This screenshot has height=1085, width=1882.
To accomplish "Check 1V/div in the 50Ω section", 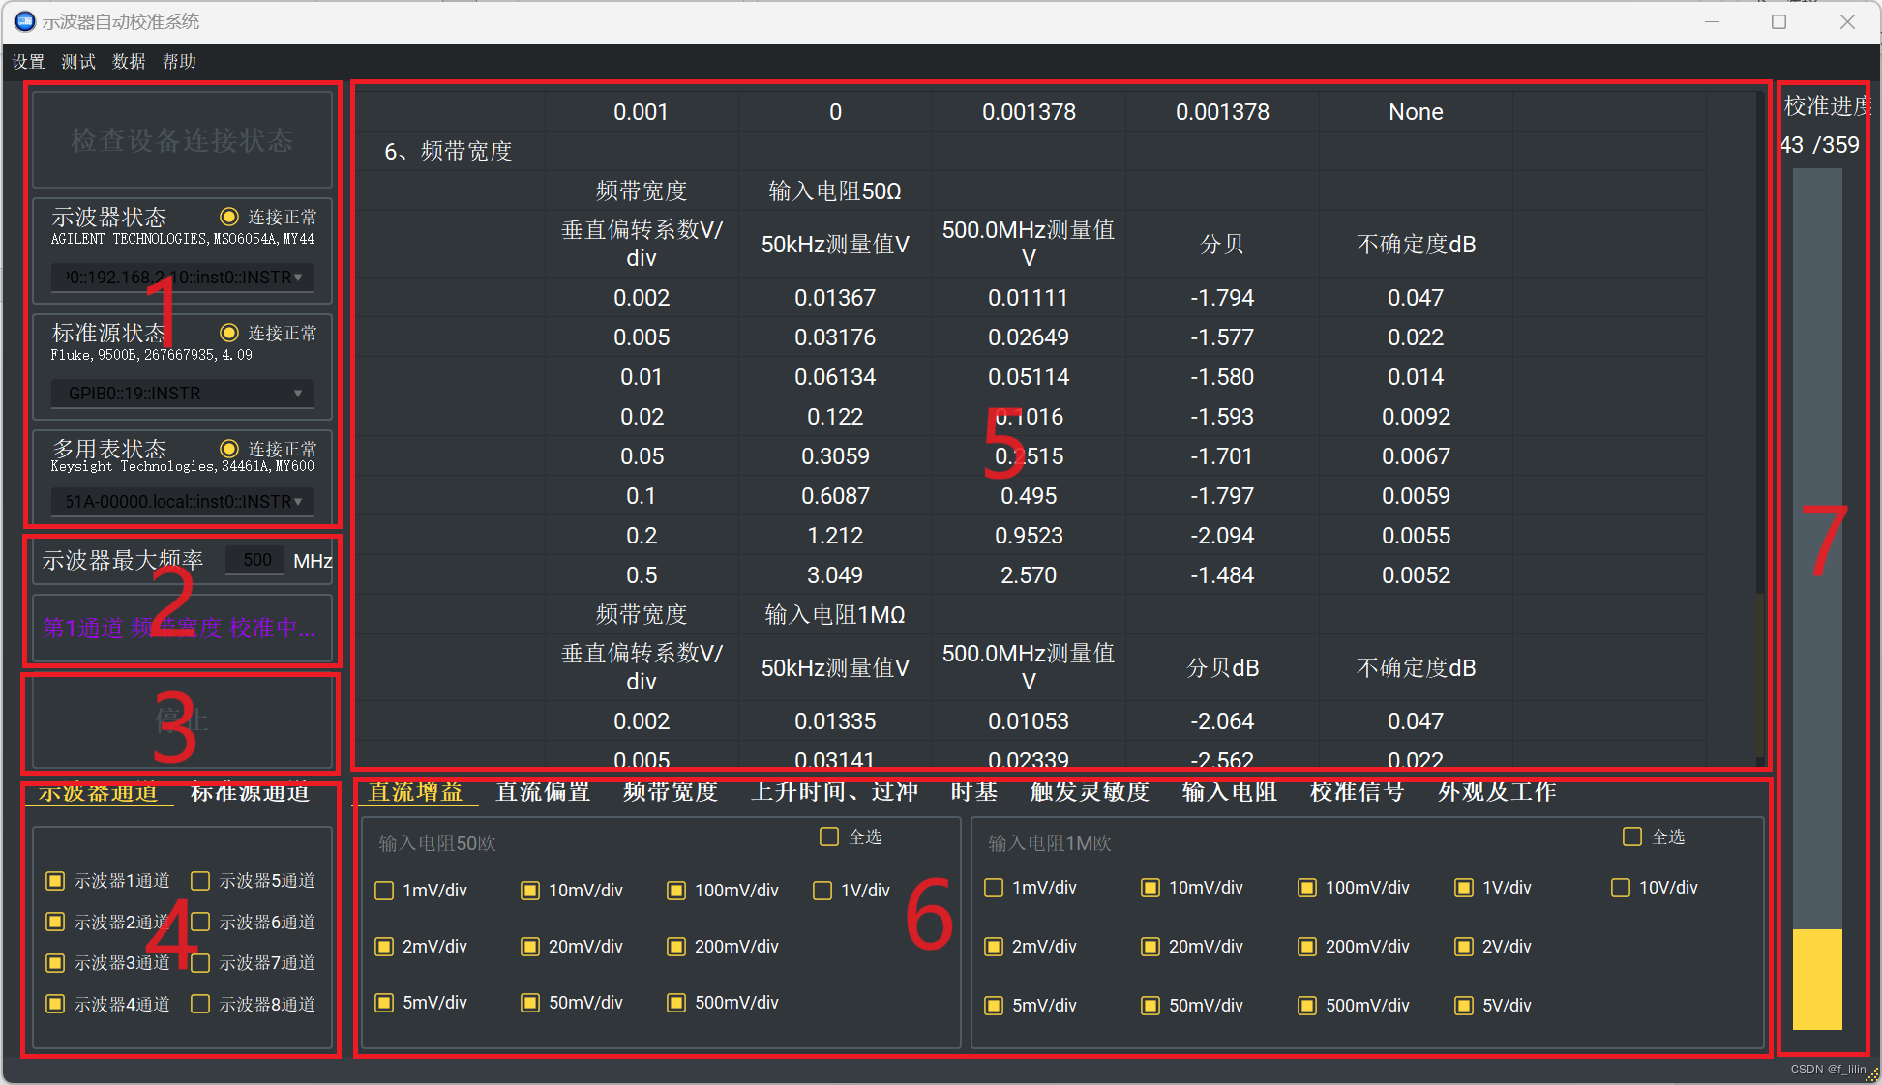I will pyautogui.click(x=822, y=890).
